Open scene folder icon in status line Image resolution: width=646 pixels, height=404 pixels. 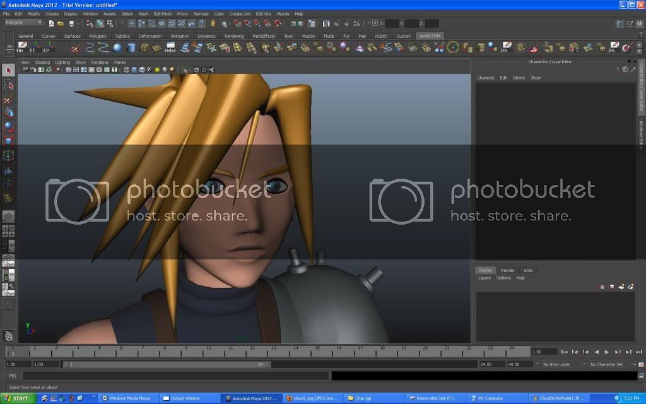tap(61, 23)
